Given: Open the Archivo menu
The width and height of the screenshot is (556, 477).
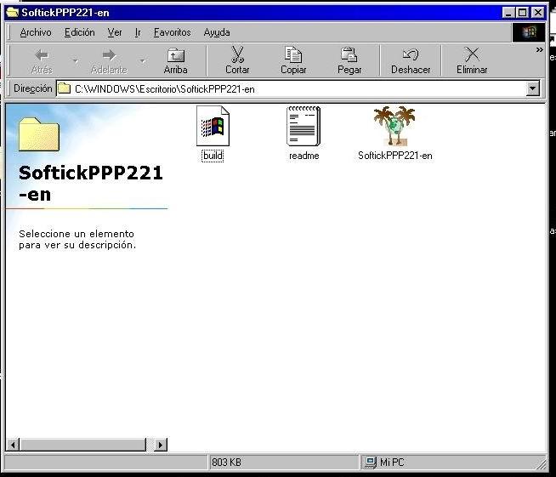Looking at the screenshot, I should point(36,32).
